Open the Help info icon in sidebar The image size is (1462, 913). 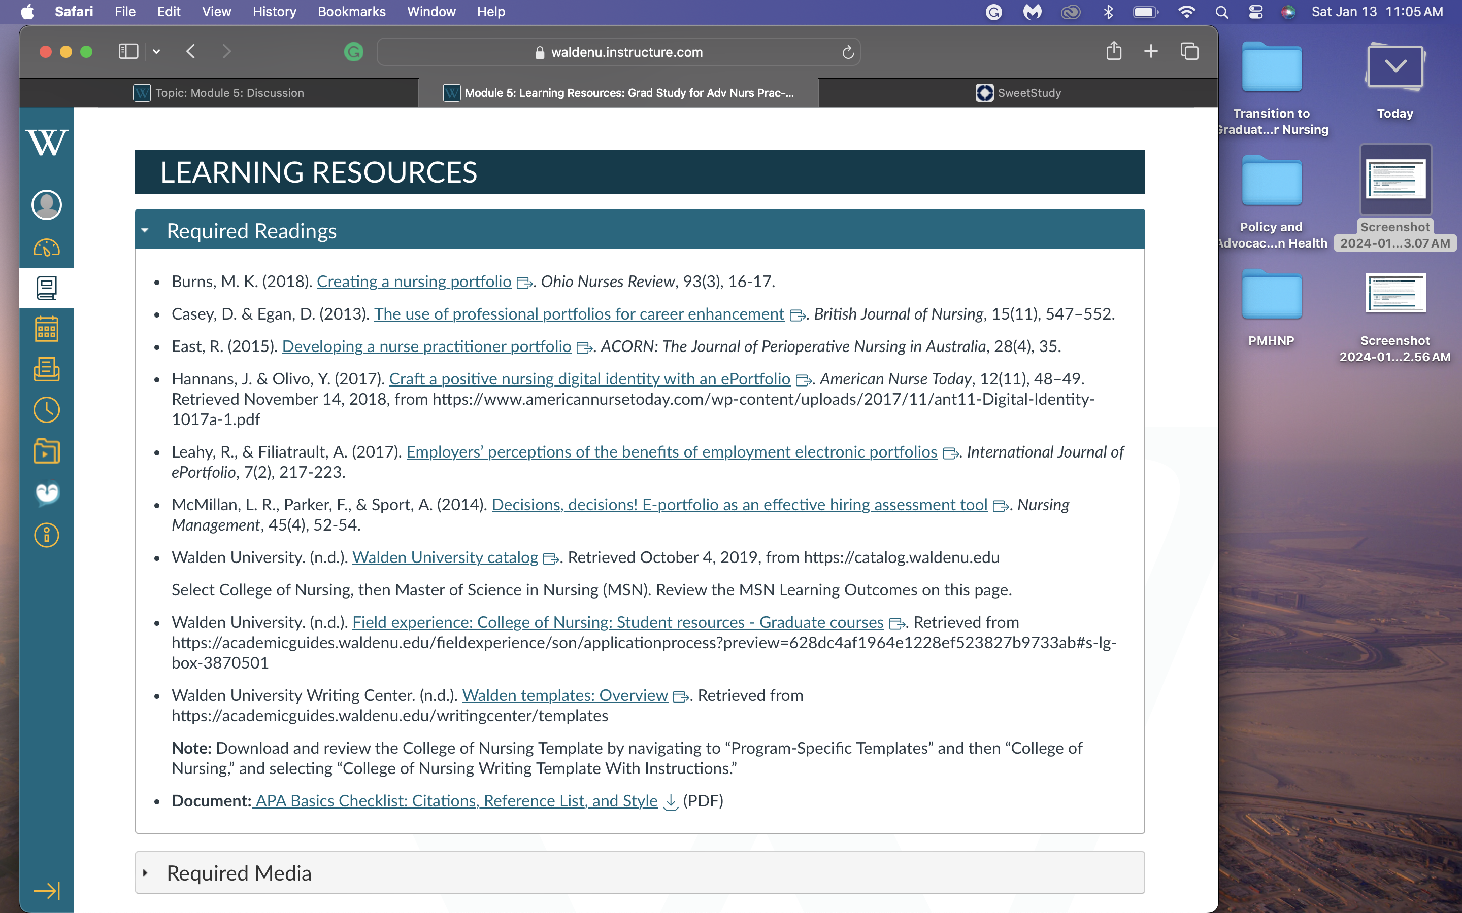click(x=47, y=535)
